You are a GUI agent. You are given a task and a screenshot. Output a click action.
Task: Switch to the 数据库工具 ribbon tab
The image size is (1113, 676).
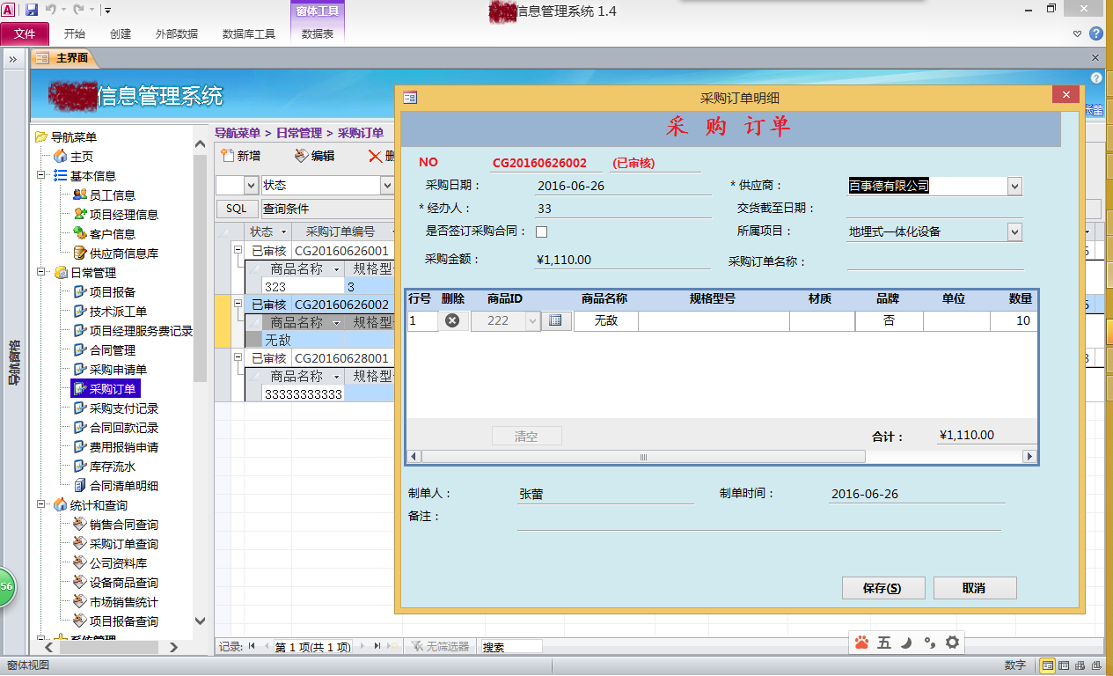pos(249,34)
